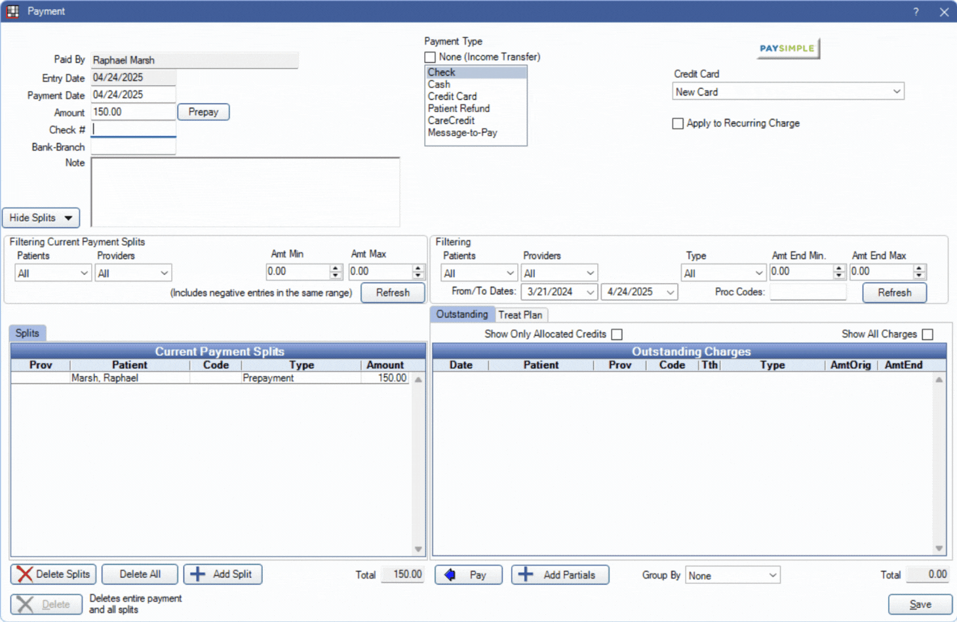957x622 pixels.
Task: Click the PaySimple logo button
Action: [787, 49]
